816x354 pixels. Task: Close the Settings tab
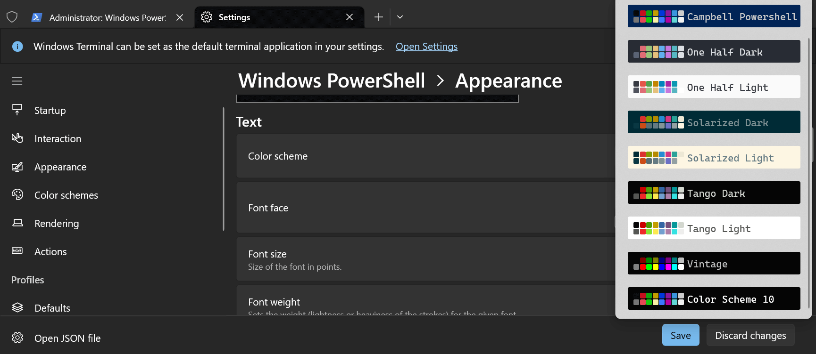pyautogui.click(x=350, y=17)
